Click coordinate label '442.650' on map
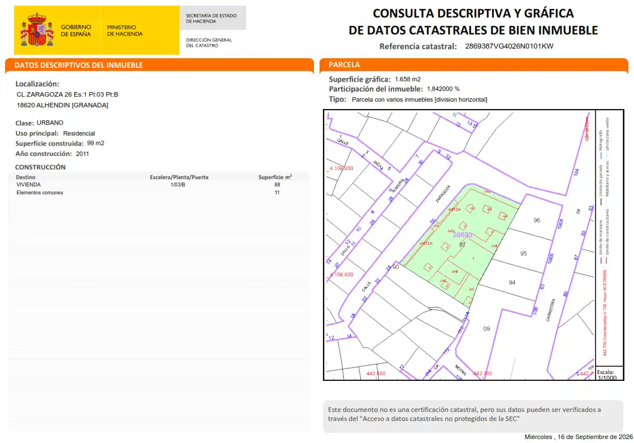 pos(376,373)
